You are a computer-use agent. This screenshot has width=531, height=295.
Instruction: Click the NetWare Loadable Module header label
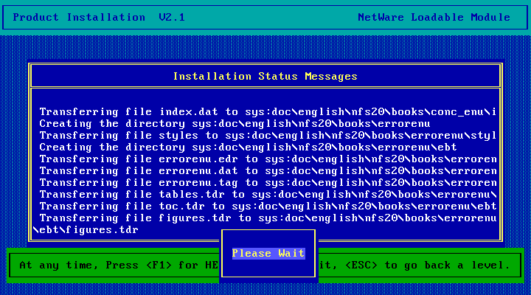click(434, 17)
